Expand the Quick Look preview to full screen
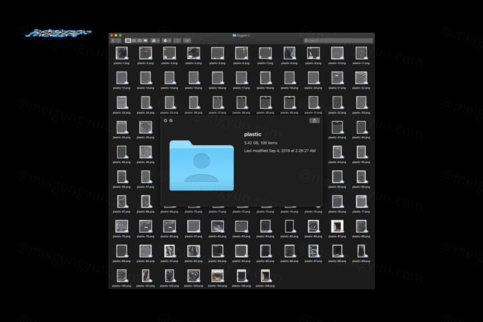The height and width of the screenshot is (322, 483). coord(171,120)
